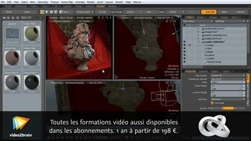
Task: Click zoom magnifier in Perspective viewport
Action: click(x=175, y=83)
